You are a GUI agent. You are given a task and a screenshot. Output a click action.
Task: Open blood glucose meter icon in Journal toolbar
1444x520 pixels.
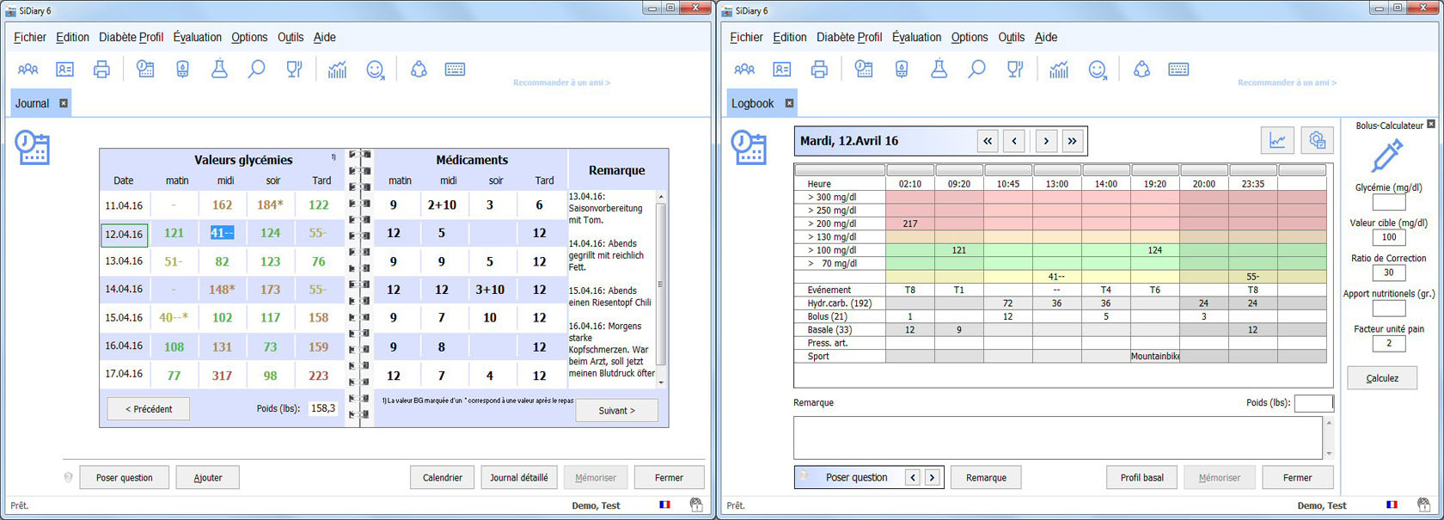[x=182, y=70]
